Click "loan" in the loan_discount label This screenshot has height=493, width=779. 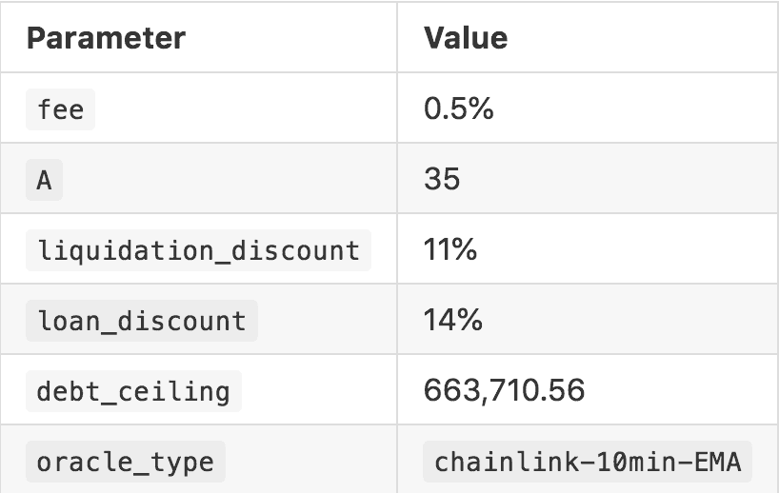[62, 321]
